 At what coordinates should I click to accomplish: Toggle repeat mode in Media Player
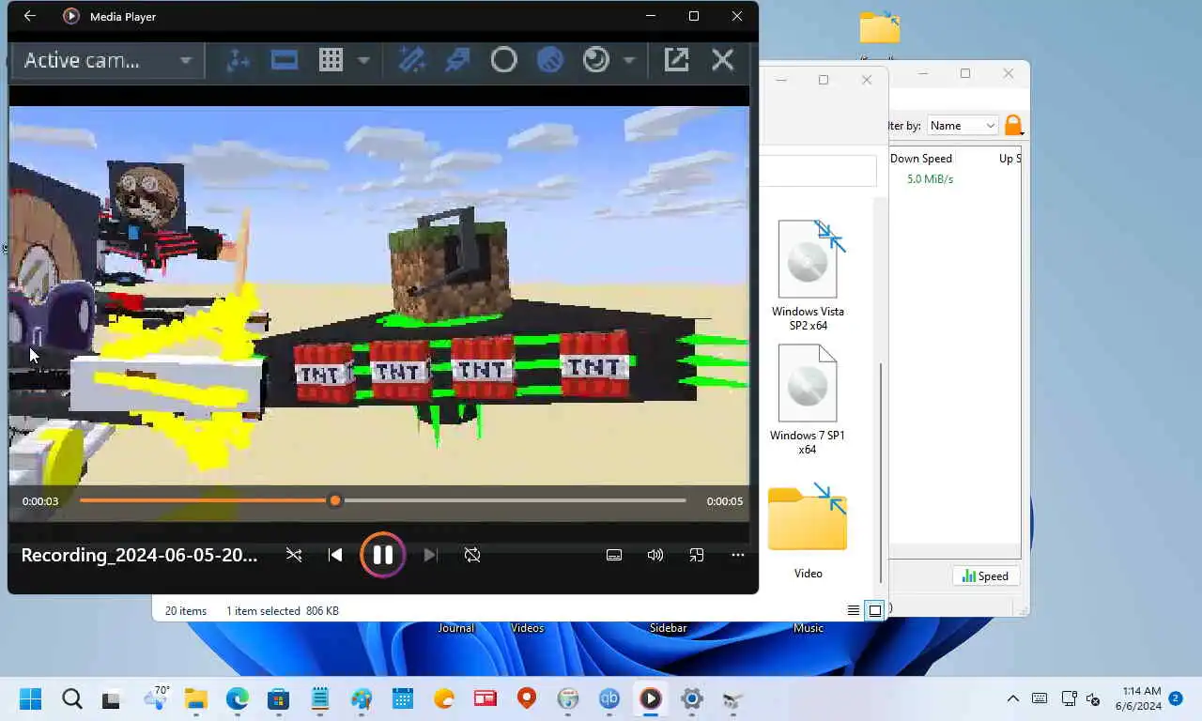click(x=472, y=555)
